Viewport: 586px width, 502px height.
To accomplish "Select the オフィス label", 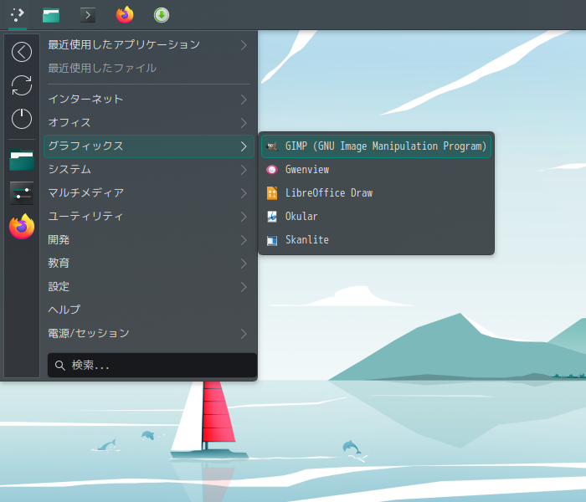I will (69, 122).
